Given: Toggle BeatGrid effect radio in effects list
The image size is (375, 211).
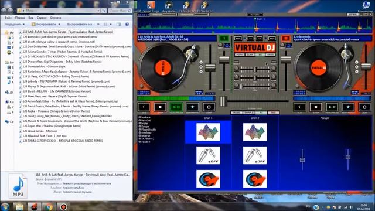Looking at the screenshot, I should point(139,121).
